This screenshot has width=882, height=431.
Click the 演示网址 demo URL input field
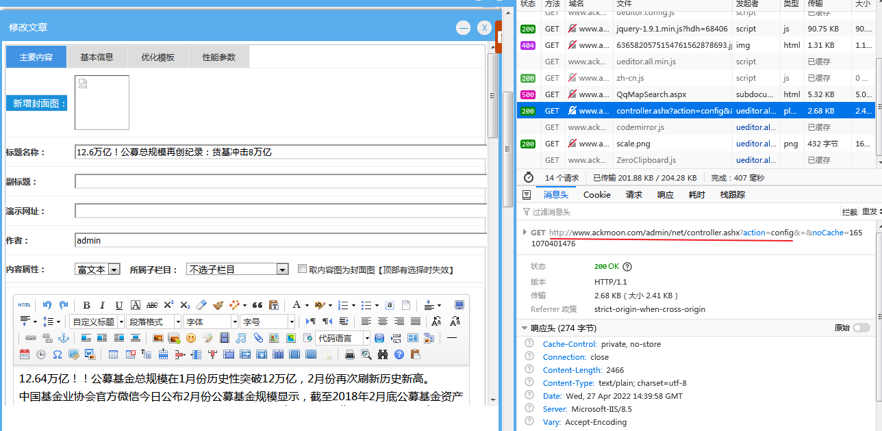[x=281, y=211]
